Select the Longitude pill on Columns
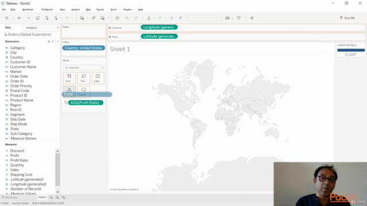This screenshot has height=206, width=367. click(159, 27)
